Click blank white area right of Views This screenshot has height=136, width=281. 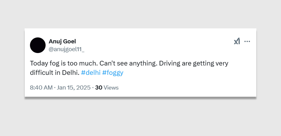(x=187, y=88)
